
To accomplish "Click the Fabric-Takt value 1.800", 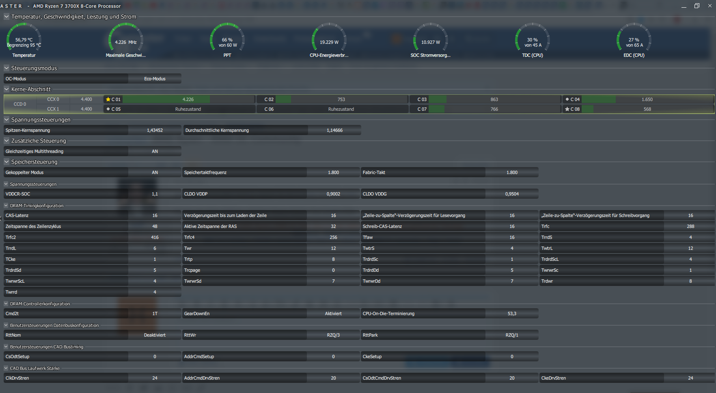I will [512, 172].
